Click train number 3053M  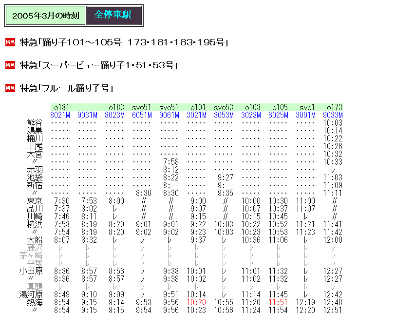(223, 115)
